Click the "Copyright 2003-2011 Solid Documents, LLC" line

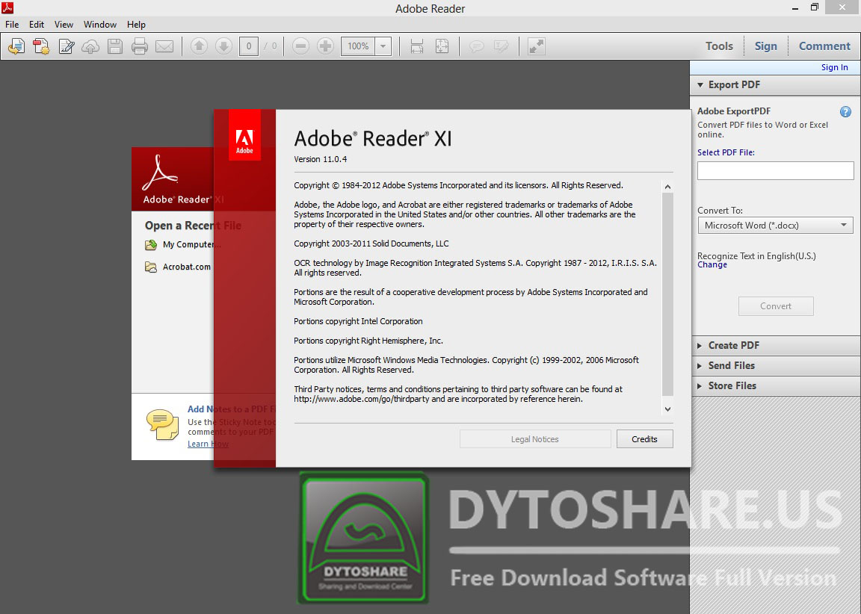coord(371,244)
